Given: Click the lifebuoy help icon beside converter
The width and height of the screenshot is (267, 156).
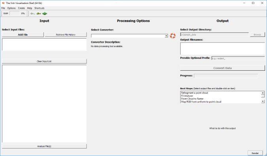Looking at the screenshot, I should (173, 36).
